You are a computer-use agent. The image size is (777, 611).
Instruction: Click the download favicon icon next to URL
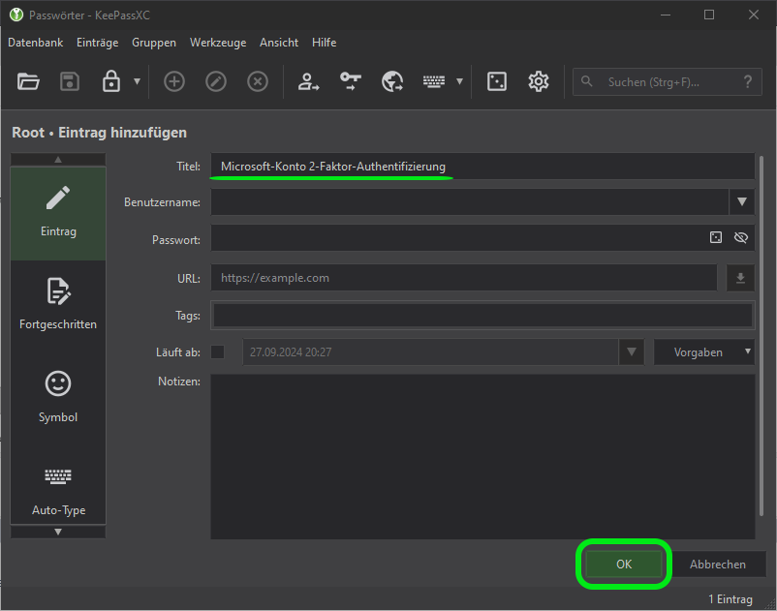[x=740, y=278]
